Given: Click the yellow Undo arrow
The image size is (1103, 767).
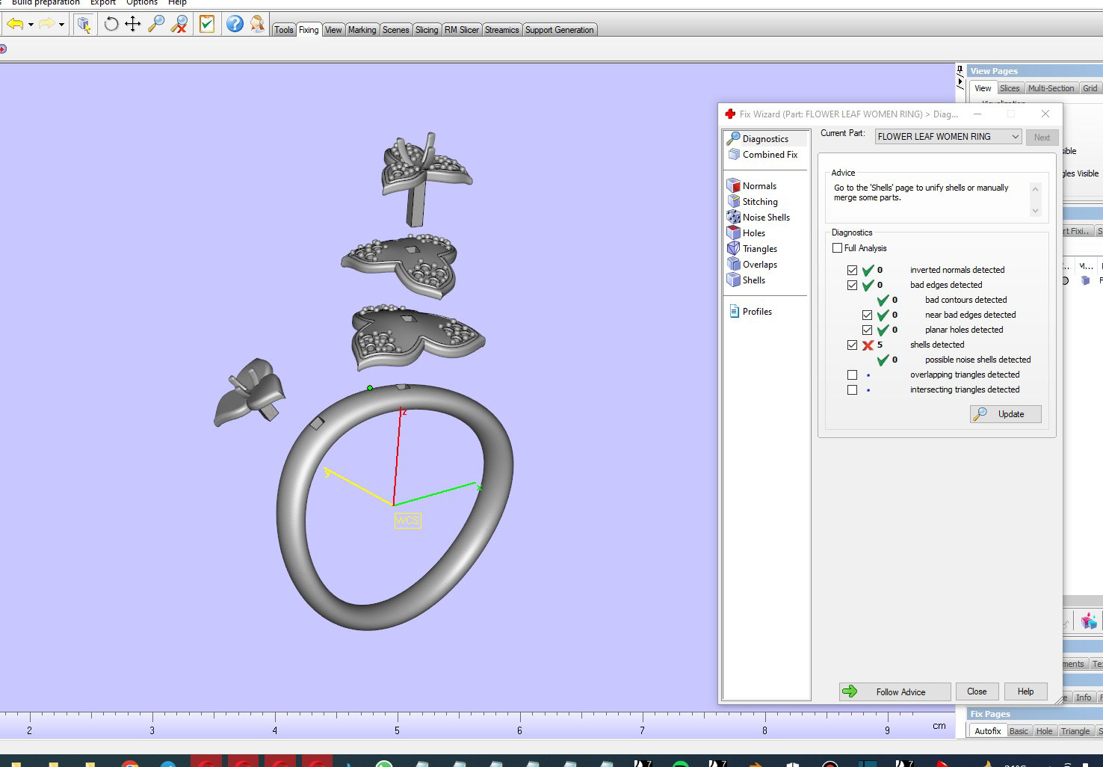Looking at the screenshot, I should coord(14,24).
